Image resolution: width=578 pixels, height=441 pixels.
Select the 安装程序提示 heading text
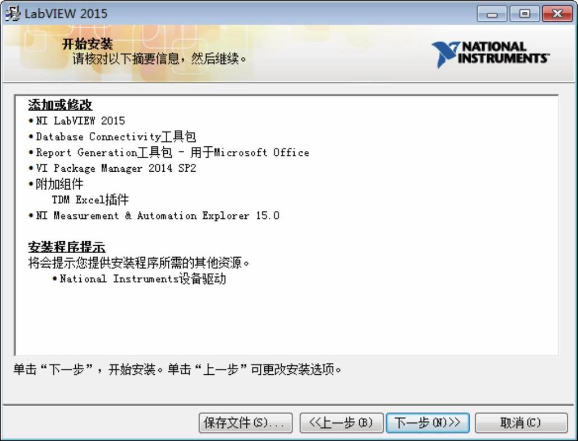(x=67, y=247)
